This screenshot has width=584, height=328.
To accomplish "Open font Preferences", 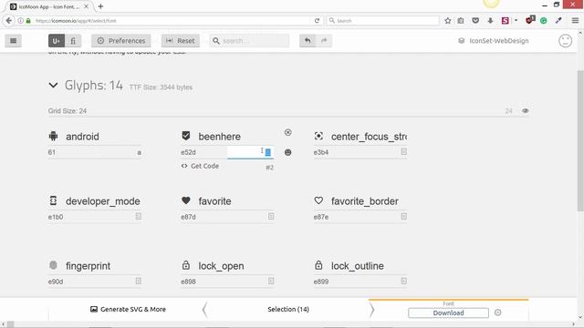I will [x=121, y=41].
